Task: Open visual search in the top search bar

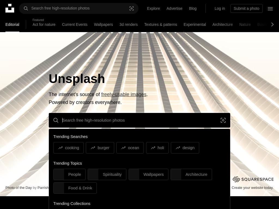Action: [x=132, y=8]
